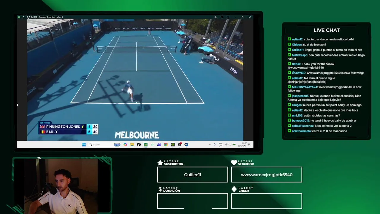Viewport: 380px width, 214px height.
Task: Click the search highlight image in taskbar search
Action: 117,144
